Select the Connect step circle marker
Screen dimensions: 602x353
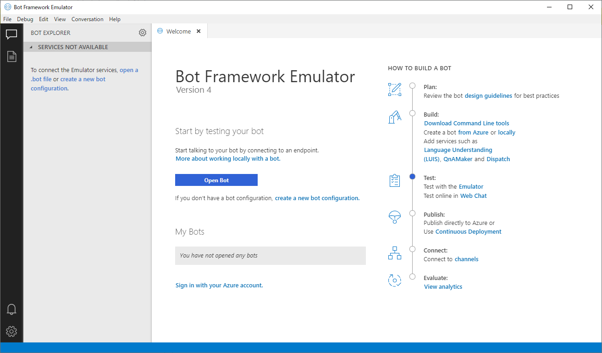coord(413,249)
